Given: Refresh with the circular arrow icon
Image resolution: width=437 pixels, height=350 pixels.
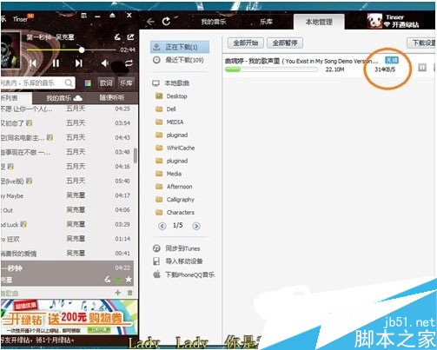Looking at the screenshot, I should 166,21.
